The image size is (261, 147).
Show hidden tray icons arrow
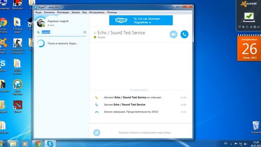click(231, 144)
